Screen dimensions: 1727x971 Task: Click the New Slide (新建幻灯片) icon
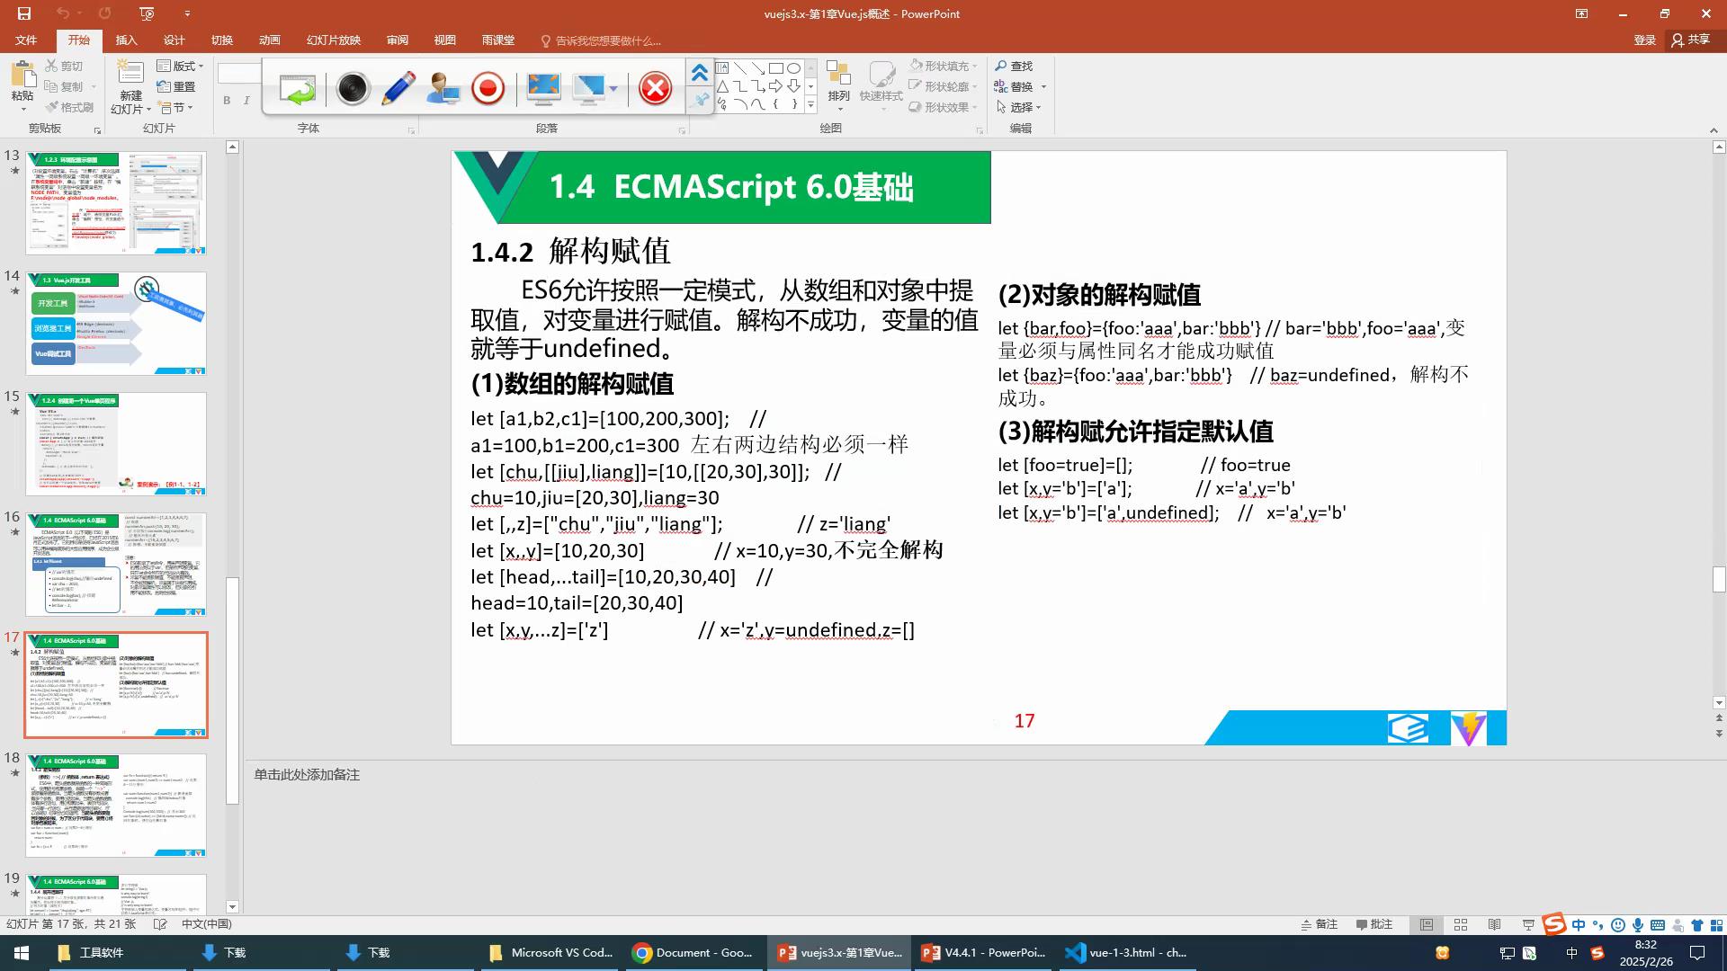[x=130, y=76]
